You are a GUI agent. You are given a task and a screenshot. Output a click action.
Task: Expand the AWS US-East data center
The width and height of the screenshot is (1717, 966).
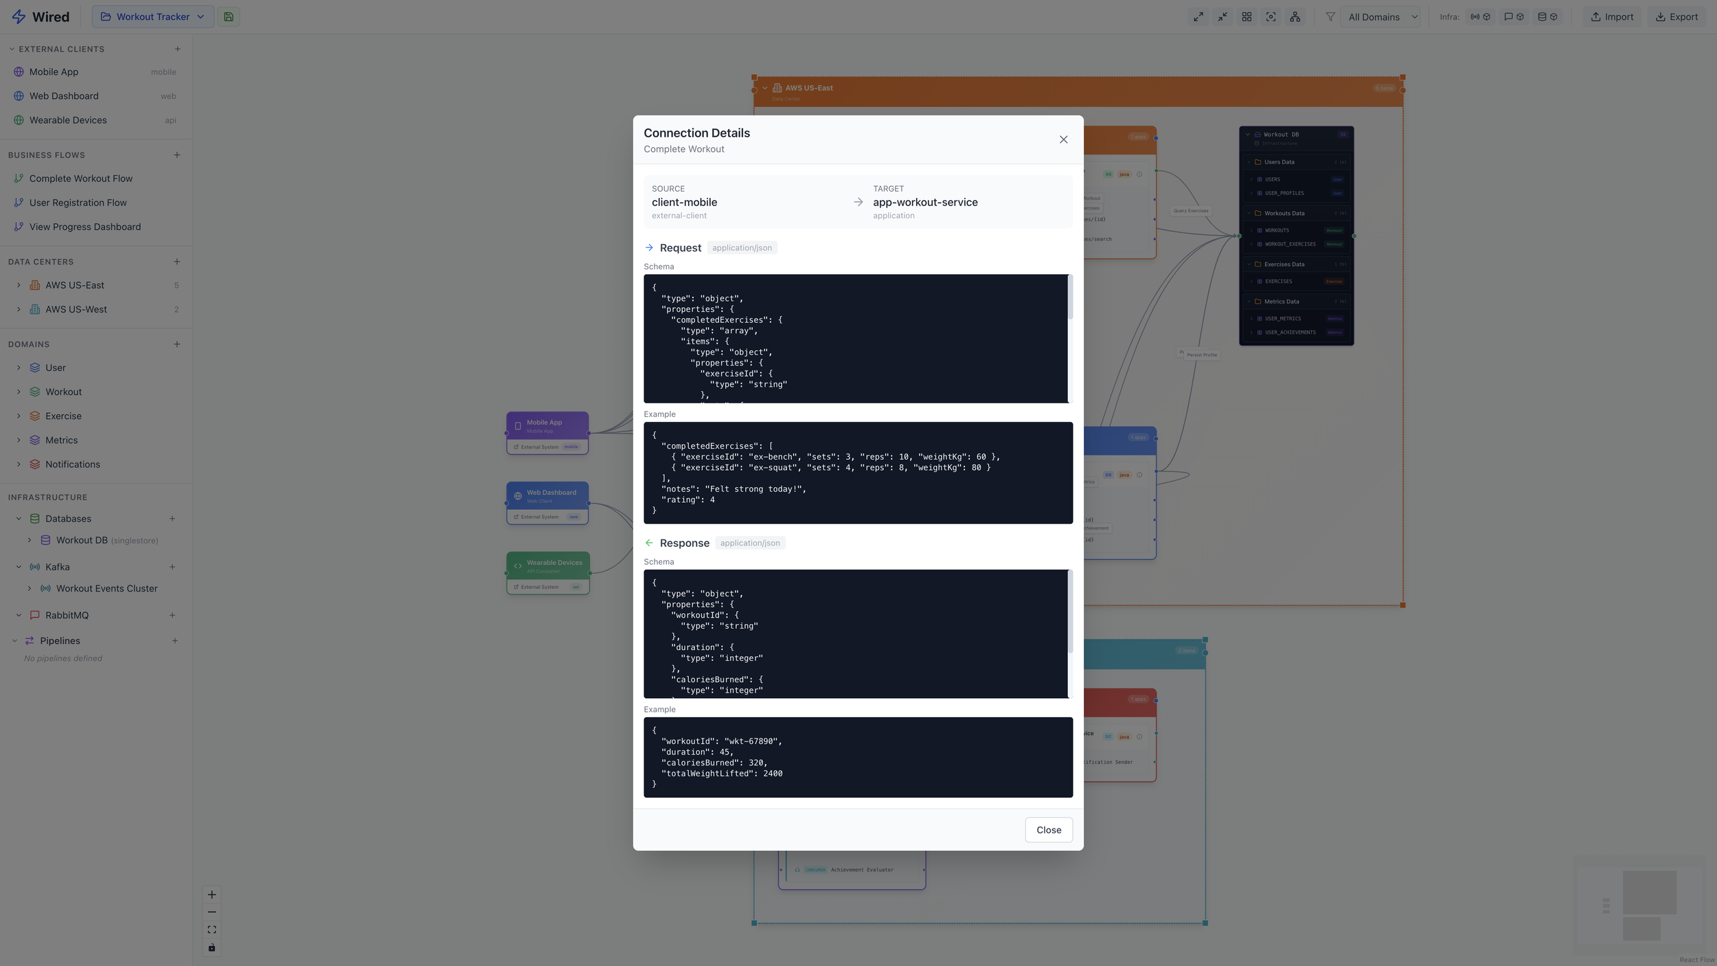pos(19,285)
